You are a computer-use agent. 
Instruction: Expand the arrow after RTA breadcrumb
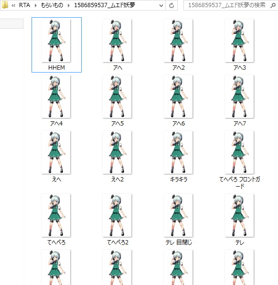pyautogui.click(x=36, y=5)
